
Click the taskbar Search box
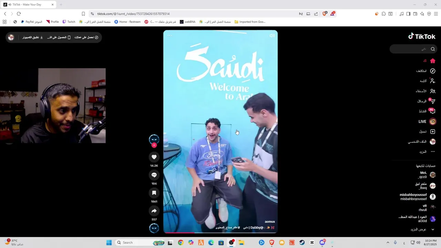(140, 242)
